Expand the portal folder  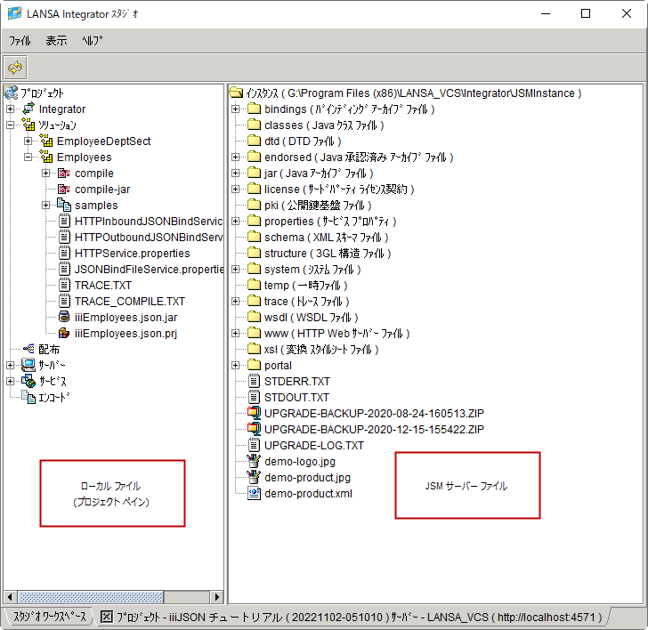tap(236, 365)
